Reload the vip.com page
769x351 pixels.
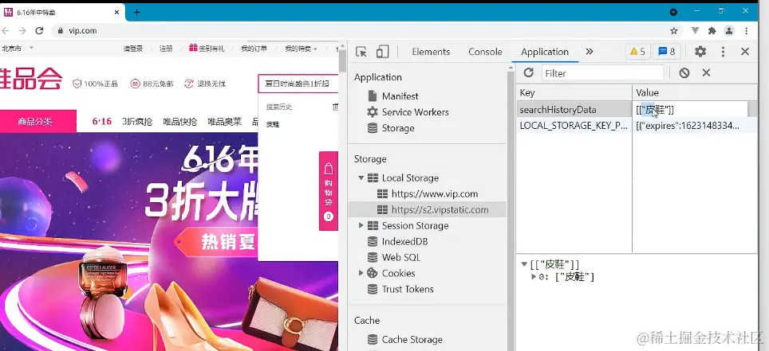pos(39,30)
